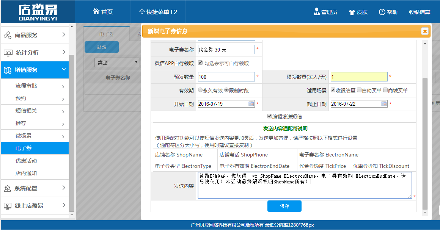Click the 增值服务 sidebar icon
The width and height of the screenshot is (440, 230).
tap(8, 70)
